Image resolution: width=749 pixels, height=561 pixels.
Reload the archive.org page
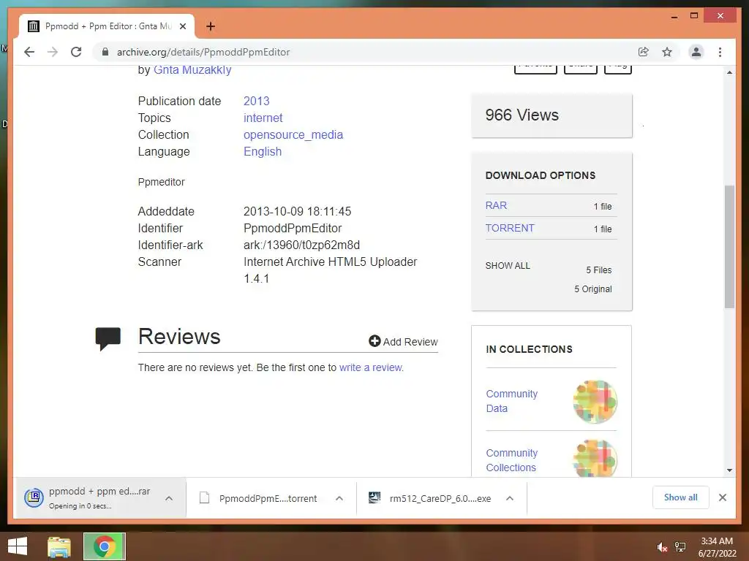(x=76, y=52)
